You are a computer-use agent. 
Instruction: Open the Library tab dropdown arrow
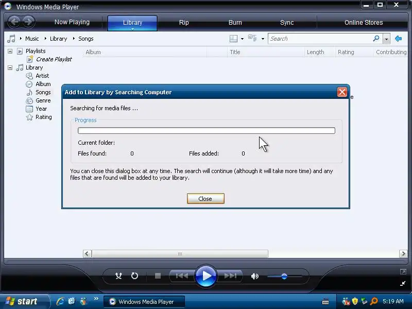(x=132, y=29)
